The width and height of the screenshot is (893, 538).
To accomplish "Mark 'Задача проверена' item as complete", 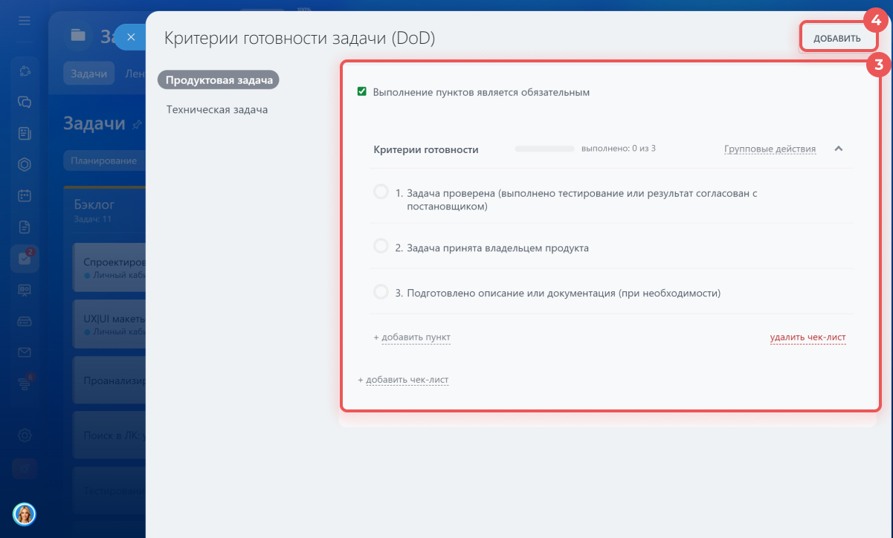I will (x=381, y=192).
